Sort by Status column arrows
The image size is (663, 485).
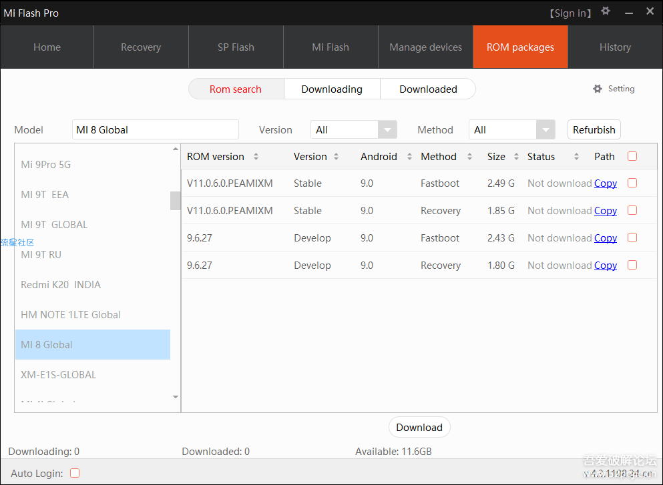[x=576, y=157]
